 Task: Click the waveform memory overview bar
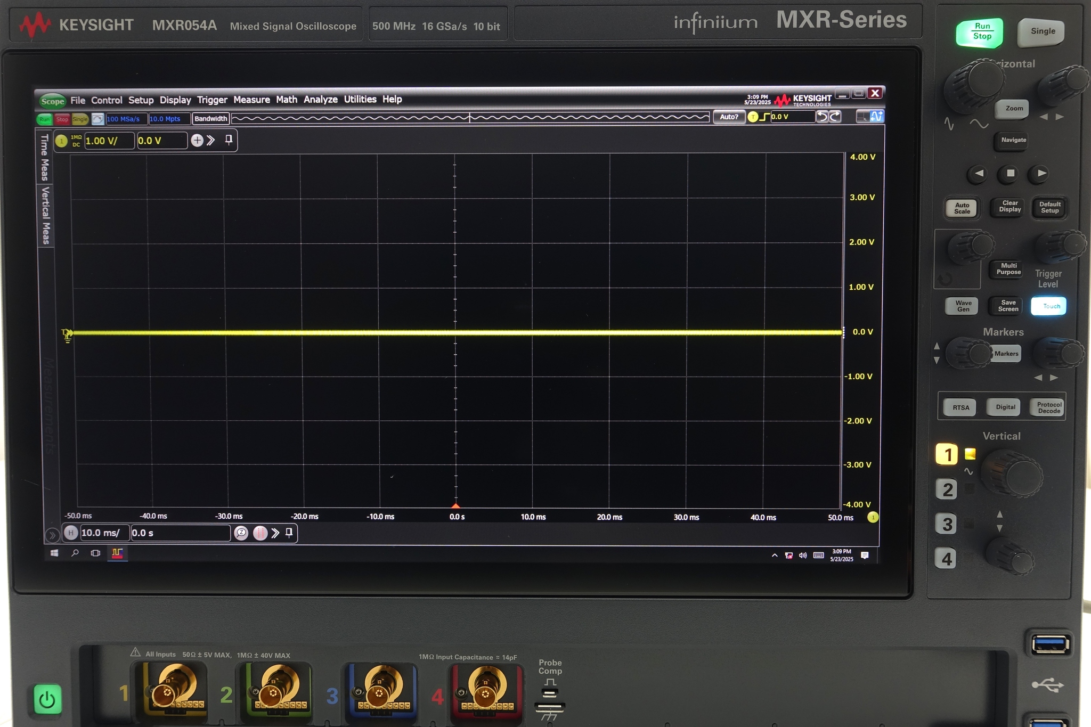click(x=470, y=118)
